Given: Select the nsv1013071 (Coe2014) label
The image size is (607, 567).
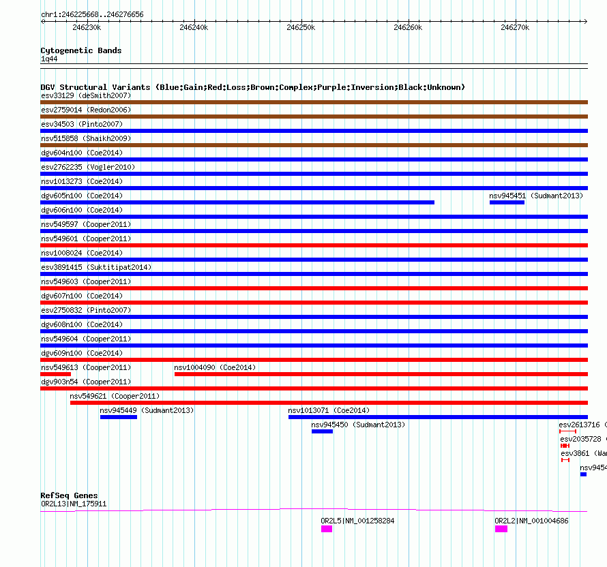Looking at the screenshot, I should point(329,410).
